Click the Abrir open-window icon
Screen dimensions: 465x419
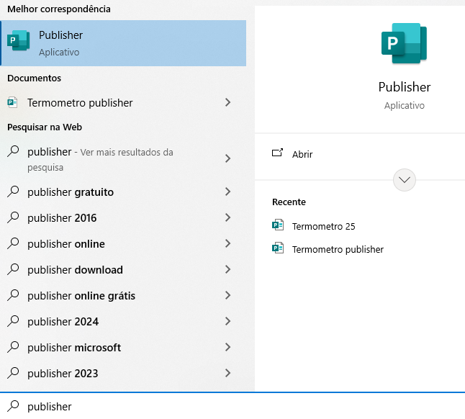(278, 153)
